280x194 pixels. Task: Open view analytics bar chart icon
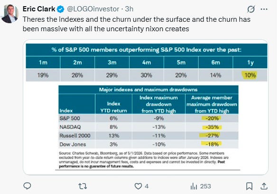pyautogui.click(x=194, y=186)
